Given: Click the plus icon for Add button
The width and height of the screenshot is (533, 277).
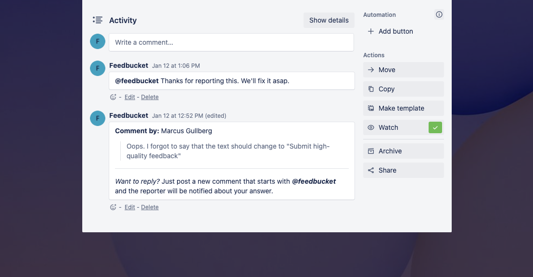Looking at the screenshot, I should tap(371, 31).
